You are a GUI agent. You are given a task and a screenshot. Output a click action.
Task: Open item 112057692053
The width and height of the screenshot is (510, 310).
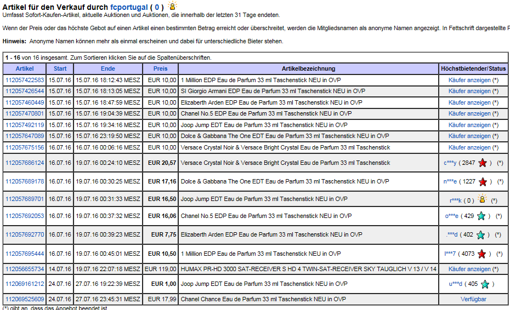pos(25,216)
